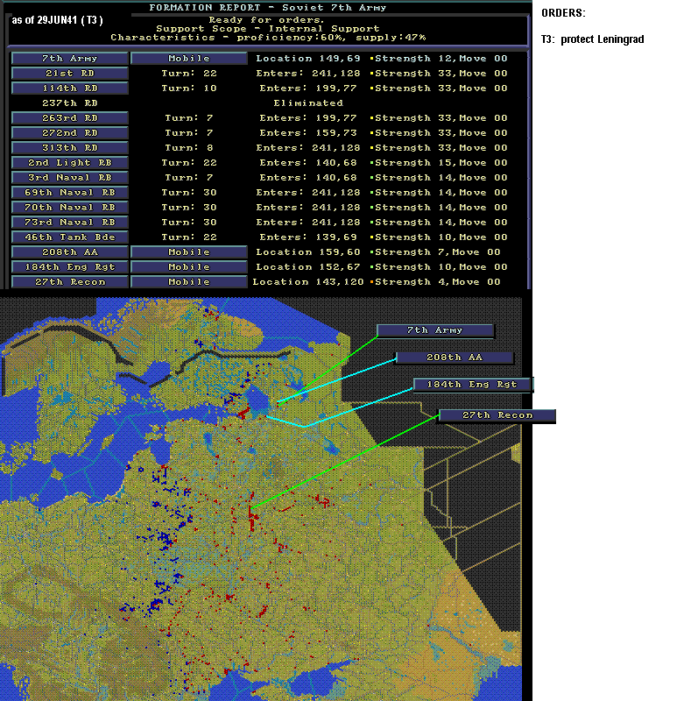Open the 21st RD unit entry
Image resolution: width=698 pixels, height=701 pixels.
tap(70, 74)
